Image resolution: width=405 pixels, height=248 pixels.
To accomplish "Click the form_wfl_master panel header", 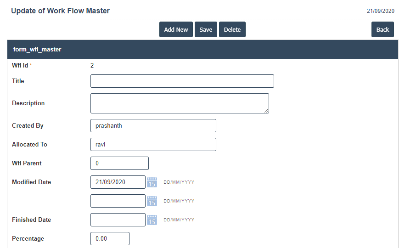I will (202, 50).
